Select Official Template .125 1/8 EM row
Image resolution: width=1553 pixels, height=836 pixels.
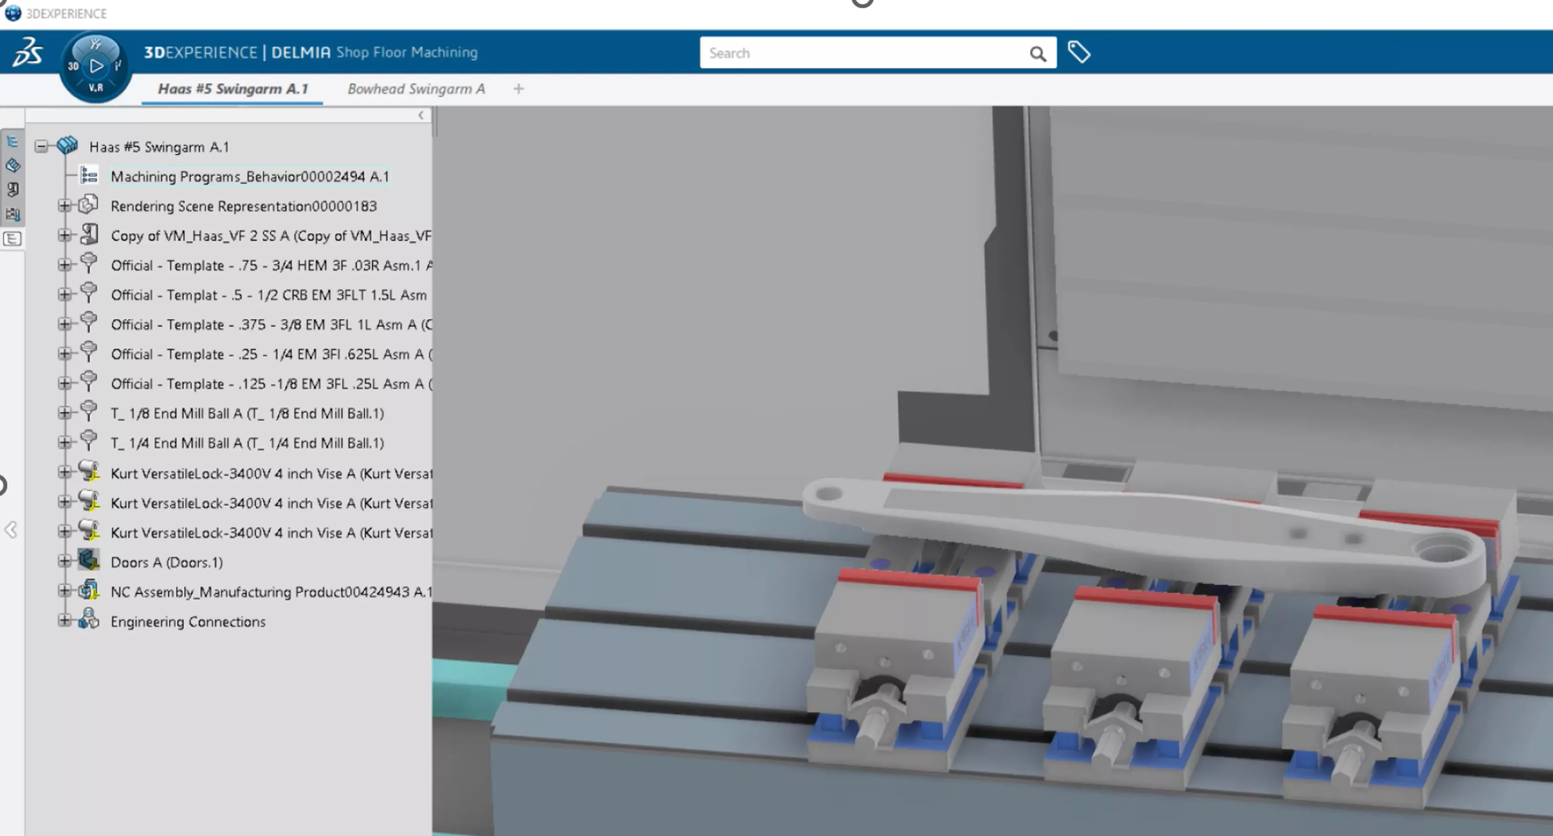[271, 384]
